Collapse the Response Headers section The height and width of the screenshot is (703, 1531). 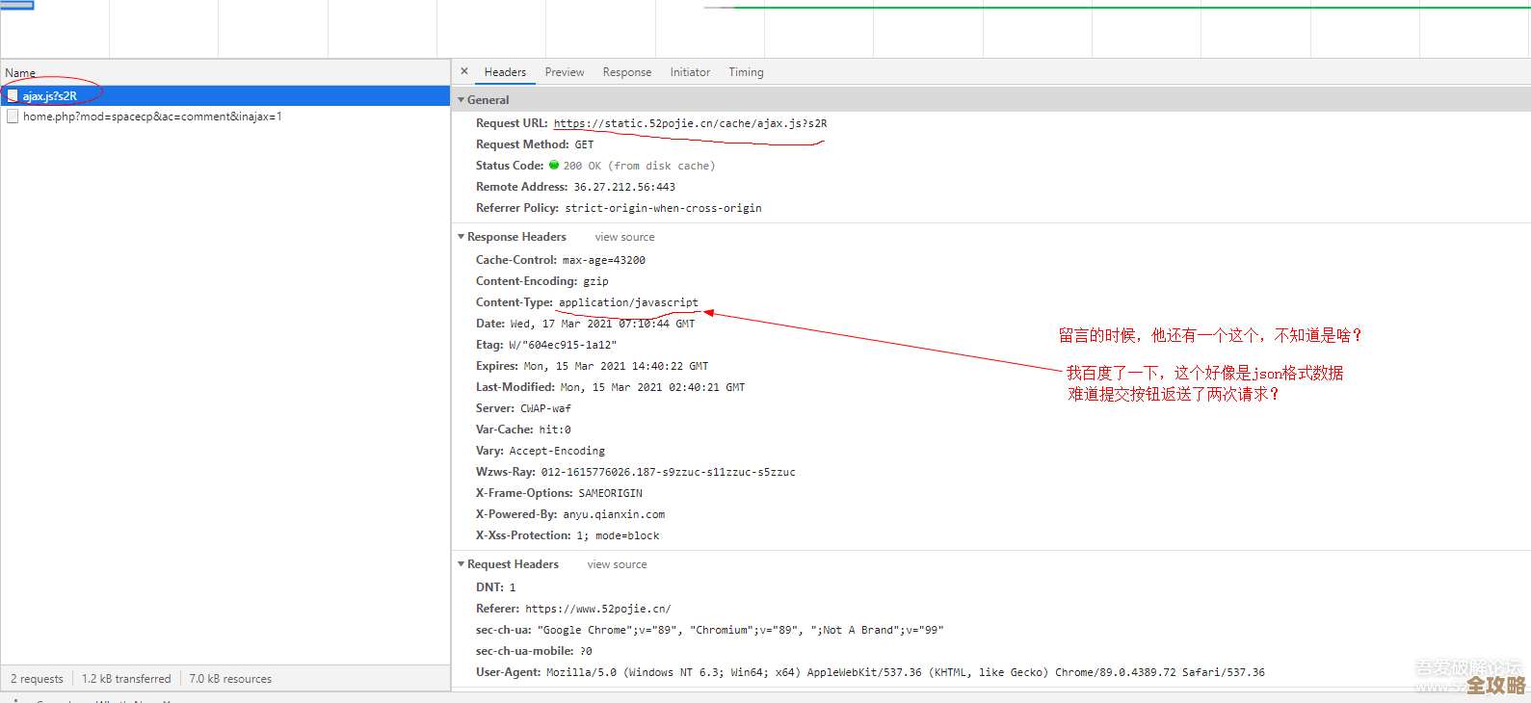pyautogui.click(x=462, y=237)
